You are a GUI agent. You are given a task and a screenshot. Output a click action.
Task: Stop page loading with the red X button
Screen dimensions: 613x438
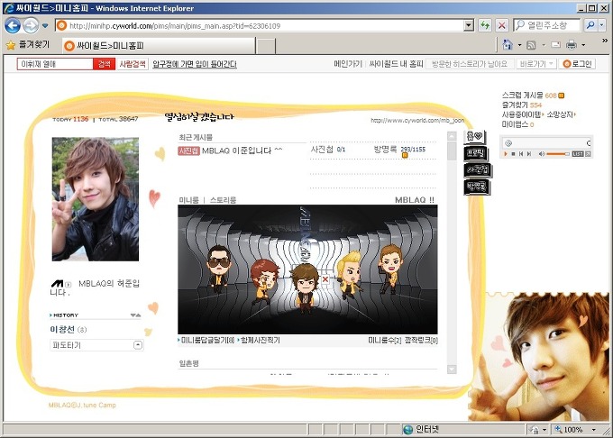coord(501,26)
